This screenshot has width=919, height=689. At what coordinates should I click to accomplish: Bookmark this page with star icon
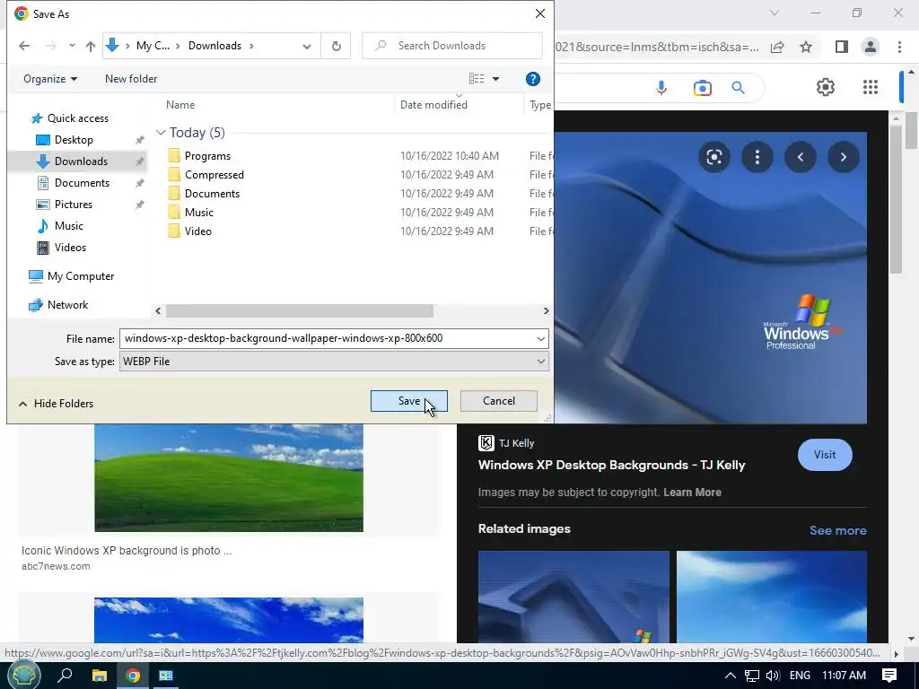click(x=806, y=47)
